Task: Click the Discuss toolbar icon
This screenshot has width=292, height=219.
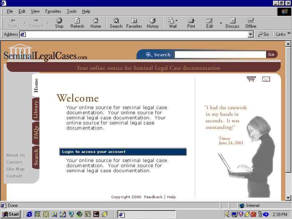Action: click(x=232, y=23)
